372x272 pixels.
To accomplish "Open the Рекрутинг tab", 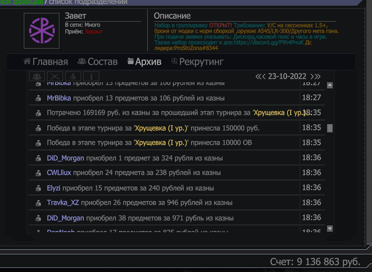I will click(197, 62).
